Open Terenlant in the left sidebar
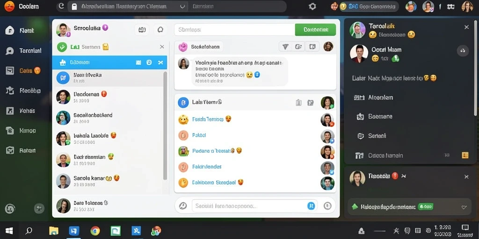Screen dimensions: 479x239 point(24,50)
